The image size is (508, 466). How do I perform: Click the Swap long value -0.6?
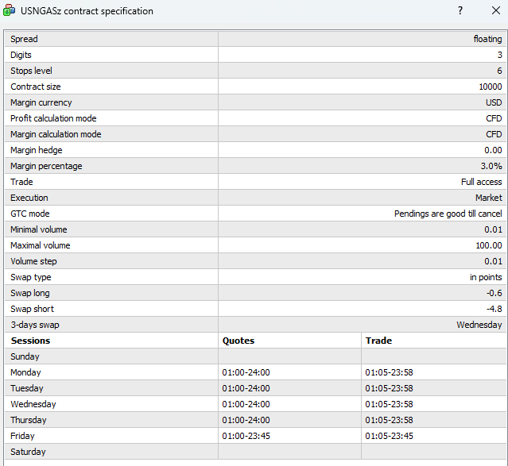pos(494,293)
